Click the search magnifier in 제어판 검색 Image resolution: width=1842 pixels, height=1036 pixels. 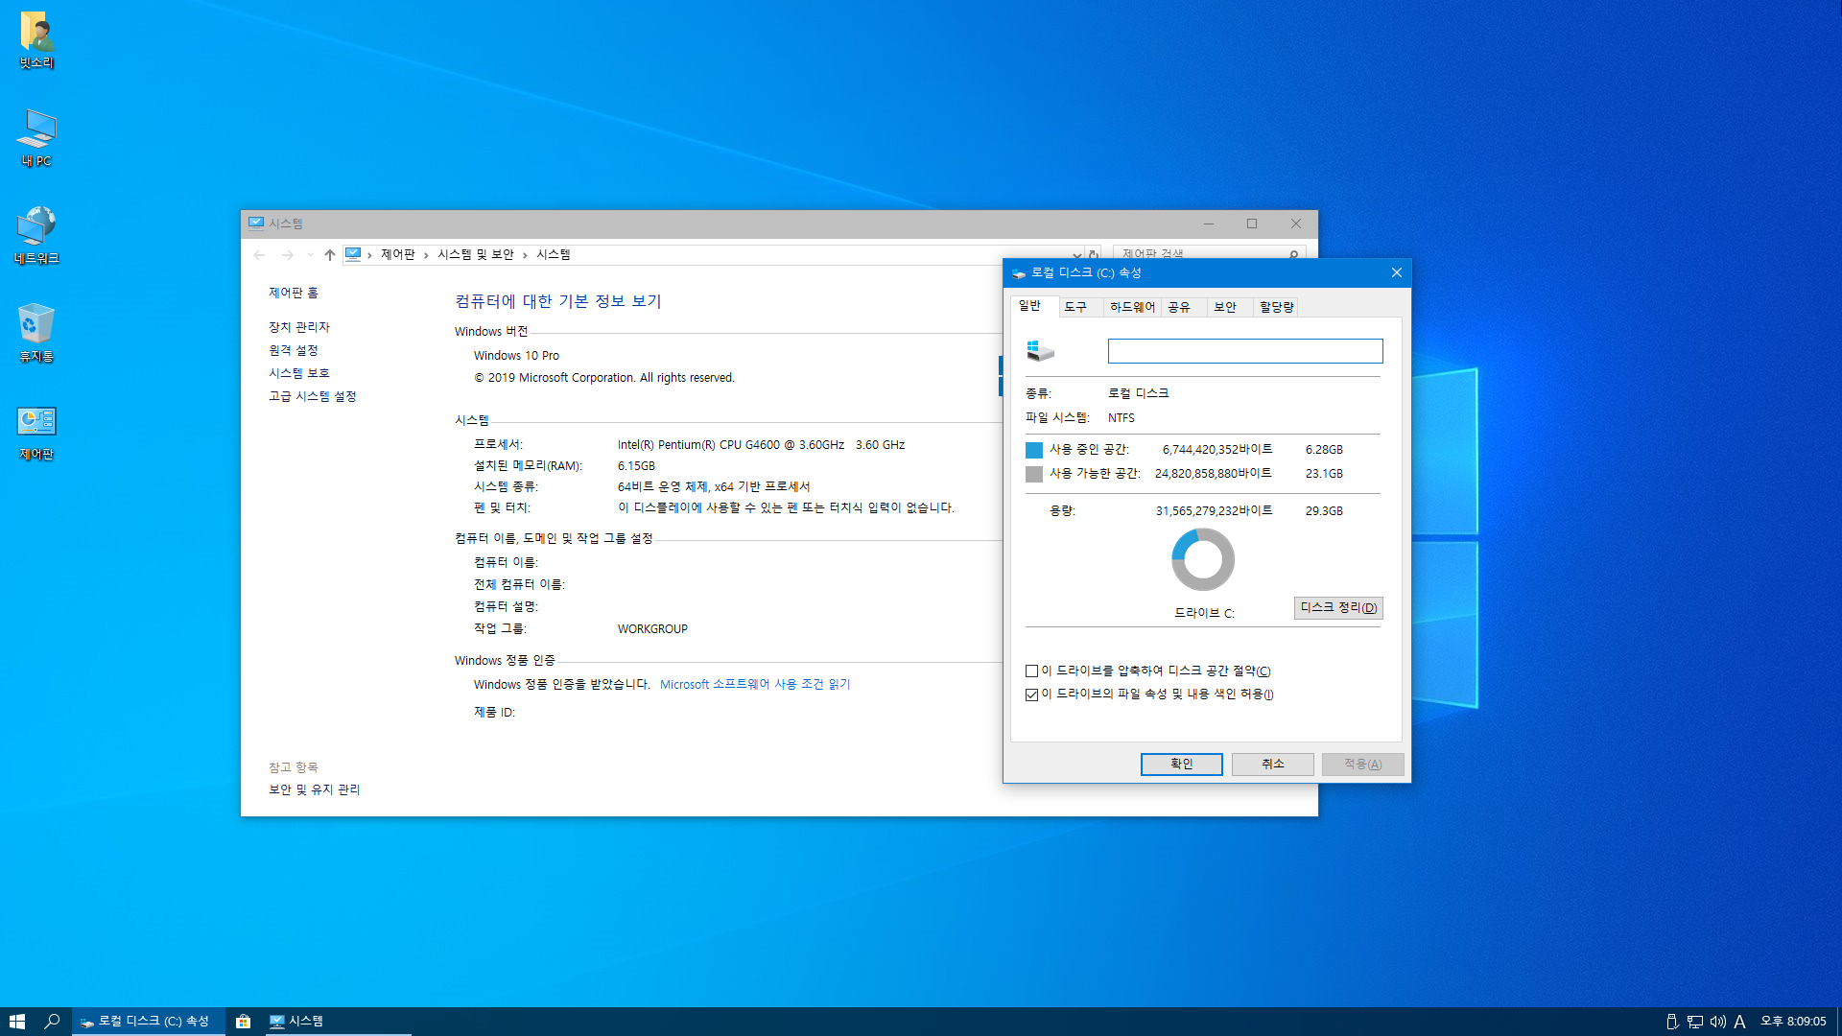tap(1294, 254)
